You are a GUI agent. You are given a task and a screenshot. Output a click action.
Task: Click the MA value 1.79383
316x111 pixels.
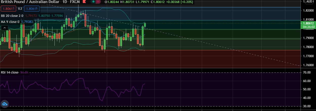(27, 22)
